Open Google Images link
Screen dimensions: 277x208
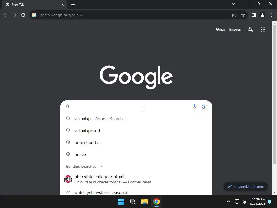click(235, 29)
